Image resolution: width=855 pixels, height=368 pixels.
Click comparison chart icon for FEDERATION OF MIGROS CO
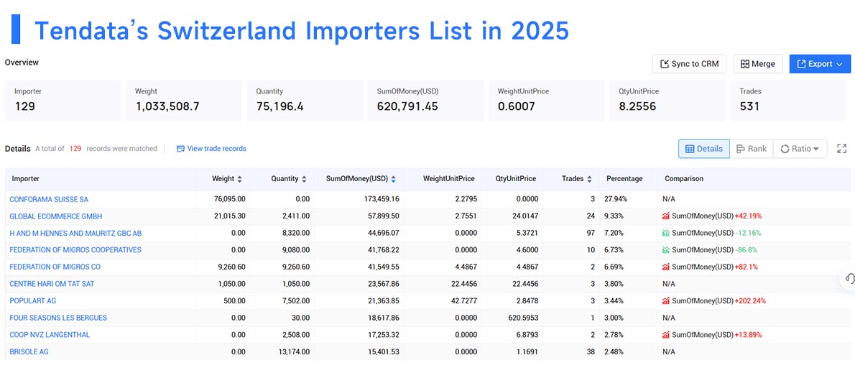pyautogui.click(x=666, y=267)
